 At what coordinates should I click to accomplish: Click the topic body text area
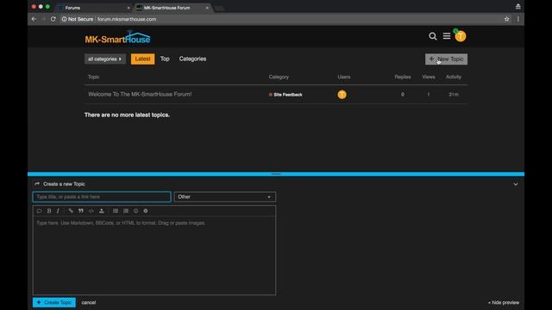pyautogui.click(x=154, y=255)
